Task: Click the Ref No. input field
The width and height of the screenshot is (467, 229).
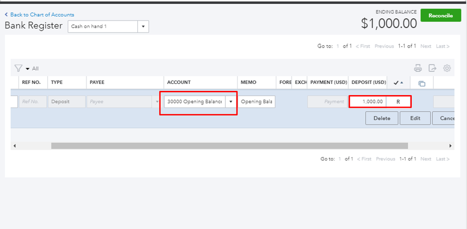Action: 33,102
